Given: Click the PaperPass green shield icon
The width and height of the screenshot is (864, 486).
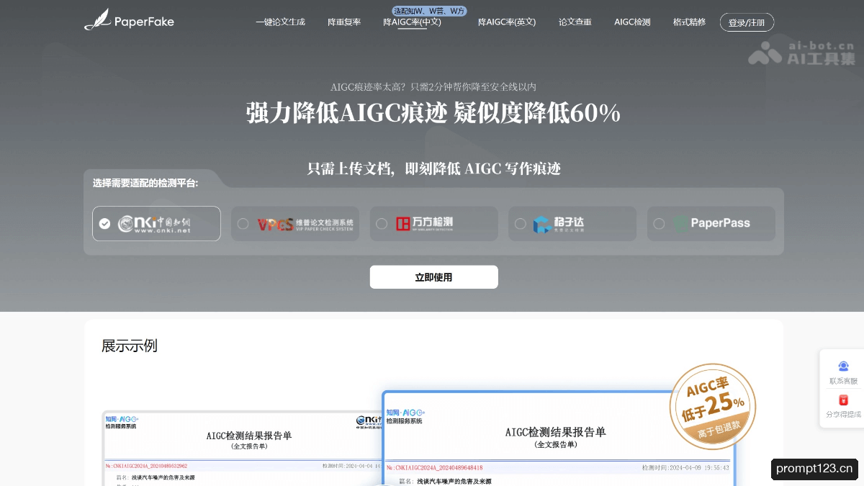Looking at the screenshot, I should click(680, 224).
